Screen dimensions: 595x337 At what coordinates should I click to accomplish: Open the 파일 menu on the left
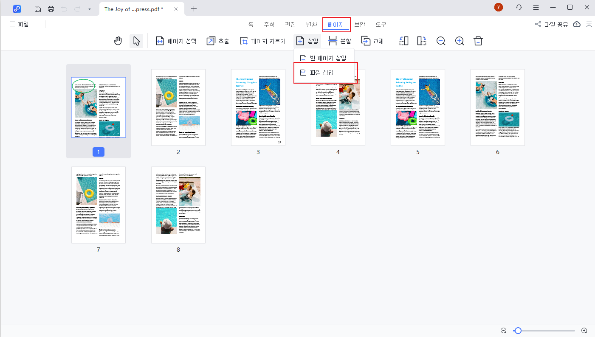point(20,24)
